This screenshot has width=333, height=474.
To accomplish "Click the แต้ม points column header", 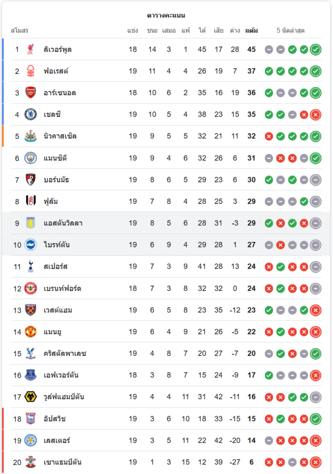I will coord(252,31).
